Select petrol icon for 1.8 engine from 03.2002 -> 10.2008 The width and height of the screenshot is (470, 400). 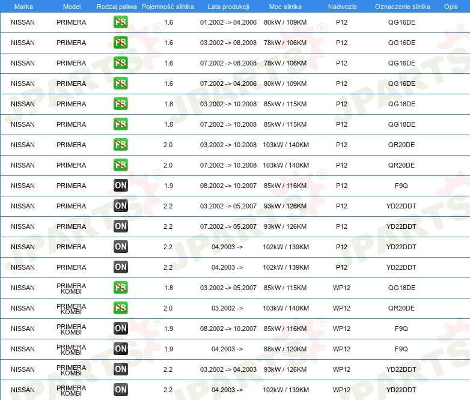point(120,103)
